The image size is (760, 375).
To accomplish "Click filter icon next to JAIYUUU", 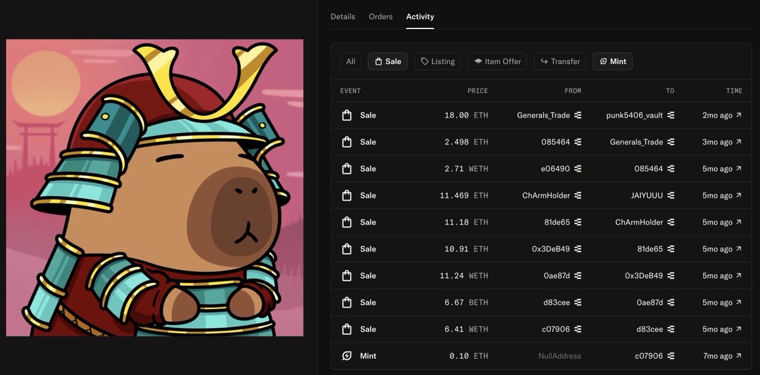I will [671, 195].
